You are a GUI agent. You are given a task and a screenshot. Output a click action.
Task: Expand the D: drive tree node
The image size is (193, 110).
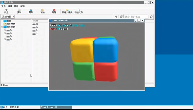coord(5,33)
